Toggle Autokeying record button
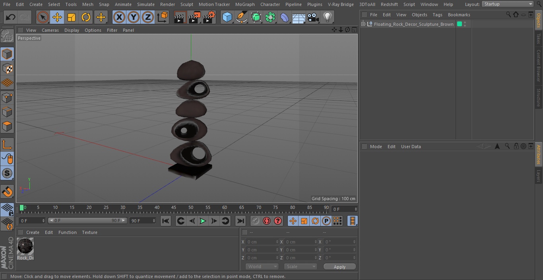The image size is (543, 280). tap(267, 221)
